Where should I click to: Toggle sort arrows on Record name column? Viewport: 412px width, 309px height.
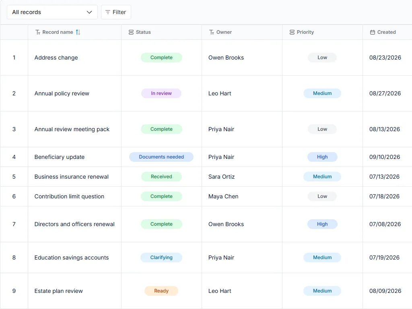[78, 32]
